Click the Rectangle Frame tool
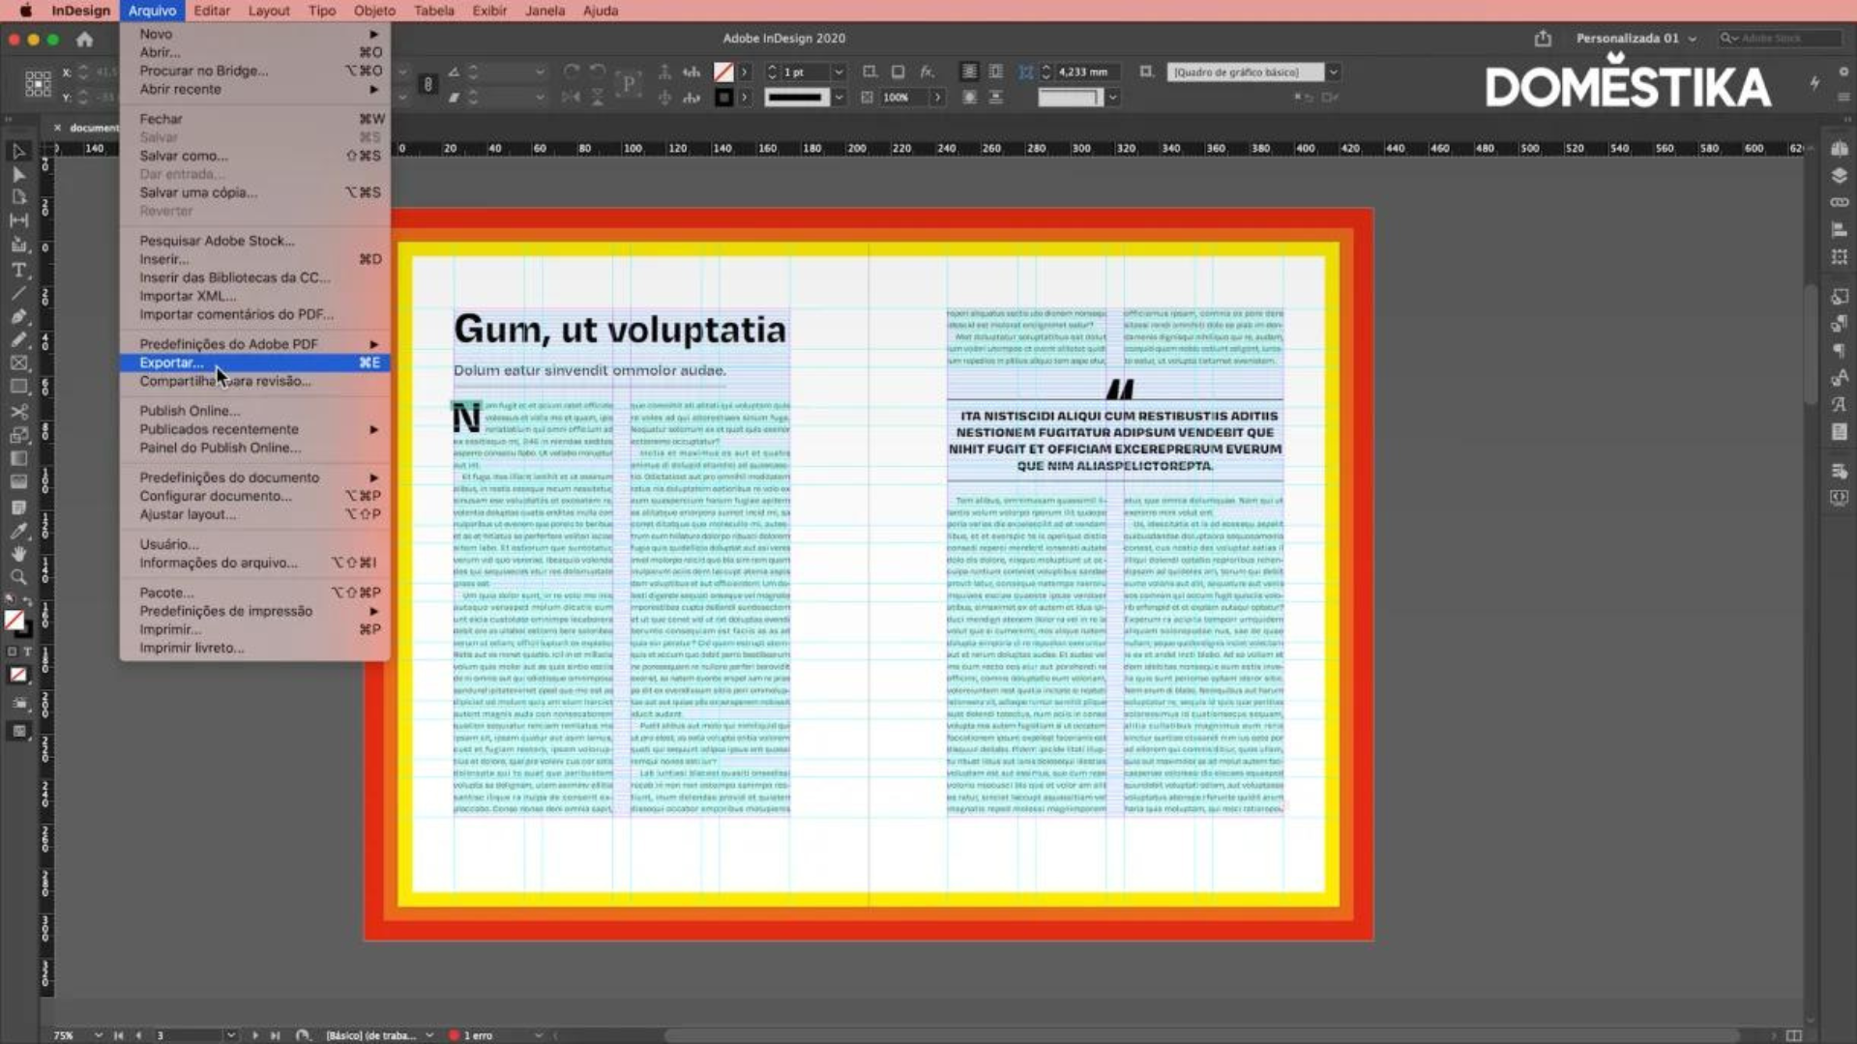This screenshot has width=1857, height=1044. pos(18,363)
